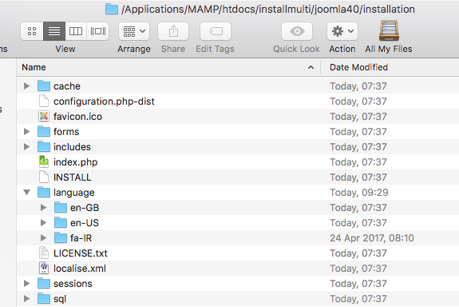Switch to icon view mode
459x307 pixels.
pyautogui.click(x=32, y=31)
